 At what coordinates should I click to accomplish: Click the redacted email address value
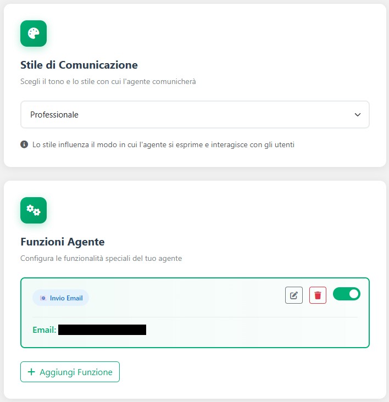point(102,330)
